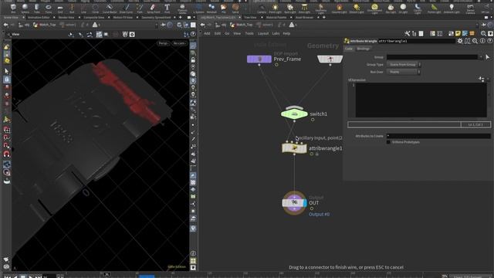Switch to Render View pane tab
The image size is (494, 278).
[66, 17]
